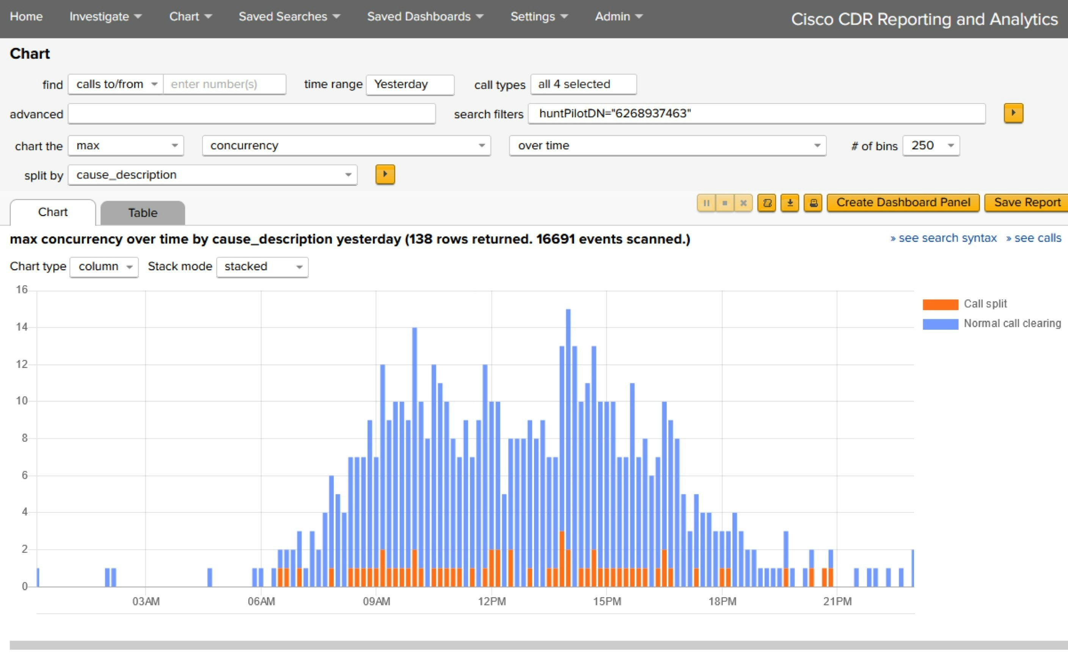Toggle the Call split legend entry

[985, 304]
